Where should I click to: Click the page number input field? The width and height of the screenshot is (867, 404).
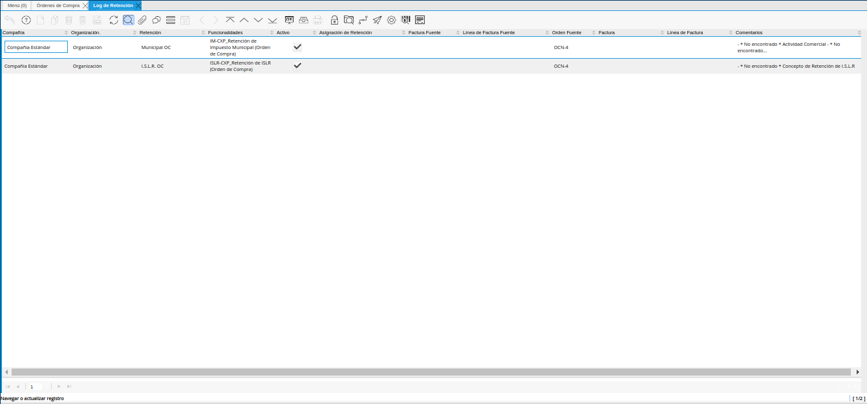[35, 387]
